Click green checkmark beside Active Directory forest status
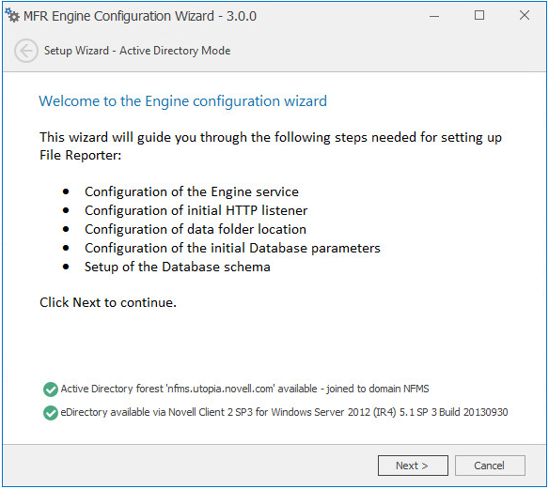 [51, 389]
